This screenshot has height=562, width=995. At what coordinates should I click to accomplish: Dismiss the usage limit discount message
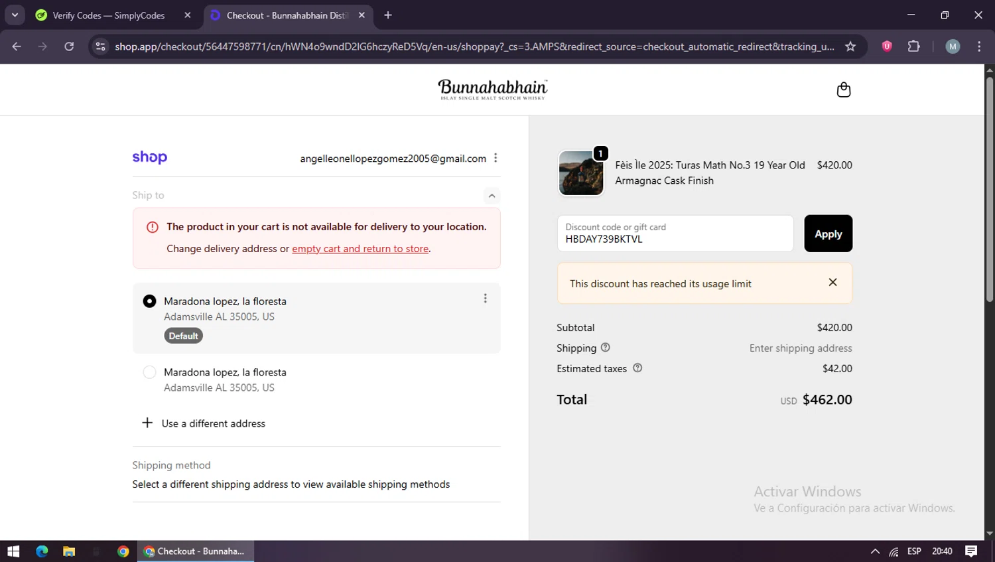click(x=832, y=283)
